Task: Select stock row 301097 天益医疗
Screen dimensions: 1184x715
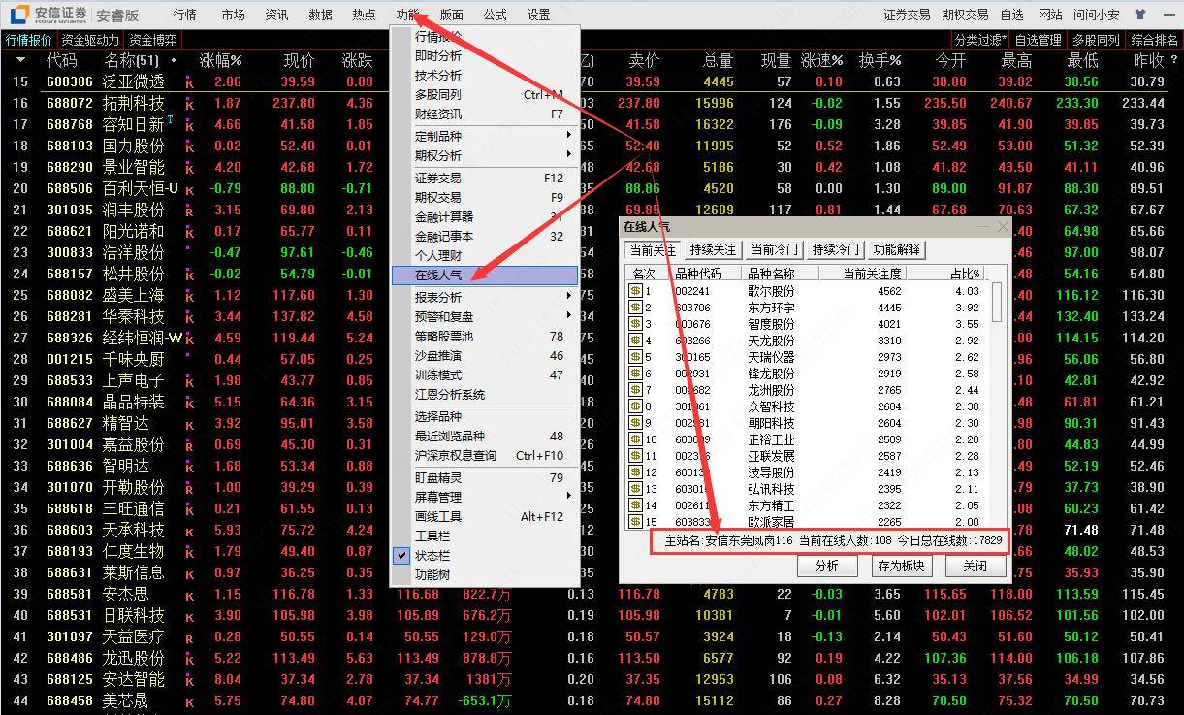Action: click(592, 637)
